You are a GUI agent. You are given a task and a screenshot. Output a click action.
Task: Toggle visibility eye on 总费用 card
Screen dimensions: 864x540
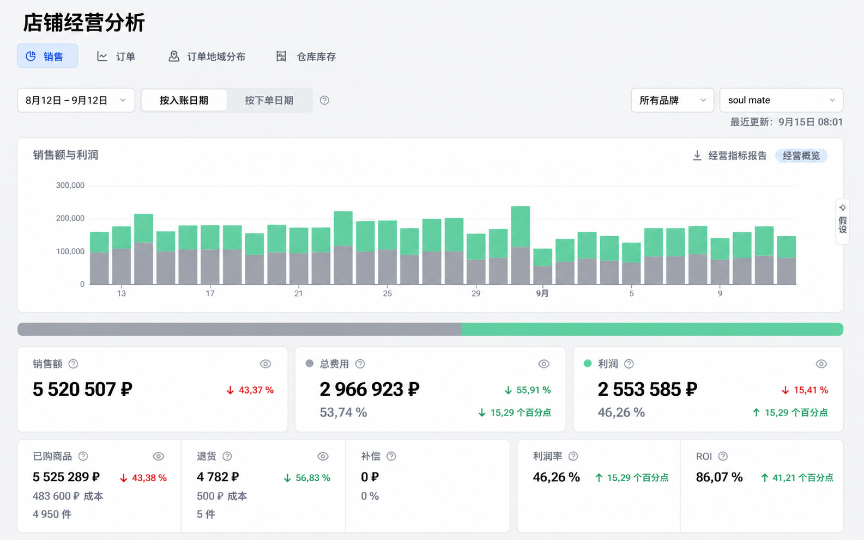click(x=543, y=364)
